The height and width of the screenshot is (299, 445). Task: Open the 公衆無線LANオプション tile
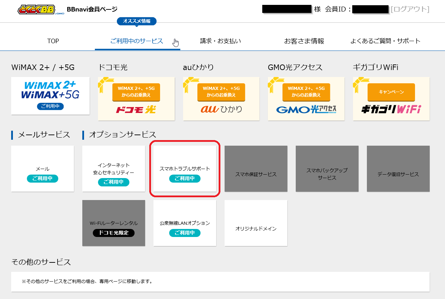[185, 223]
